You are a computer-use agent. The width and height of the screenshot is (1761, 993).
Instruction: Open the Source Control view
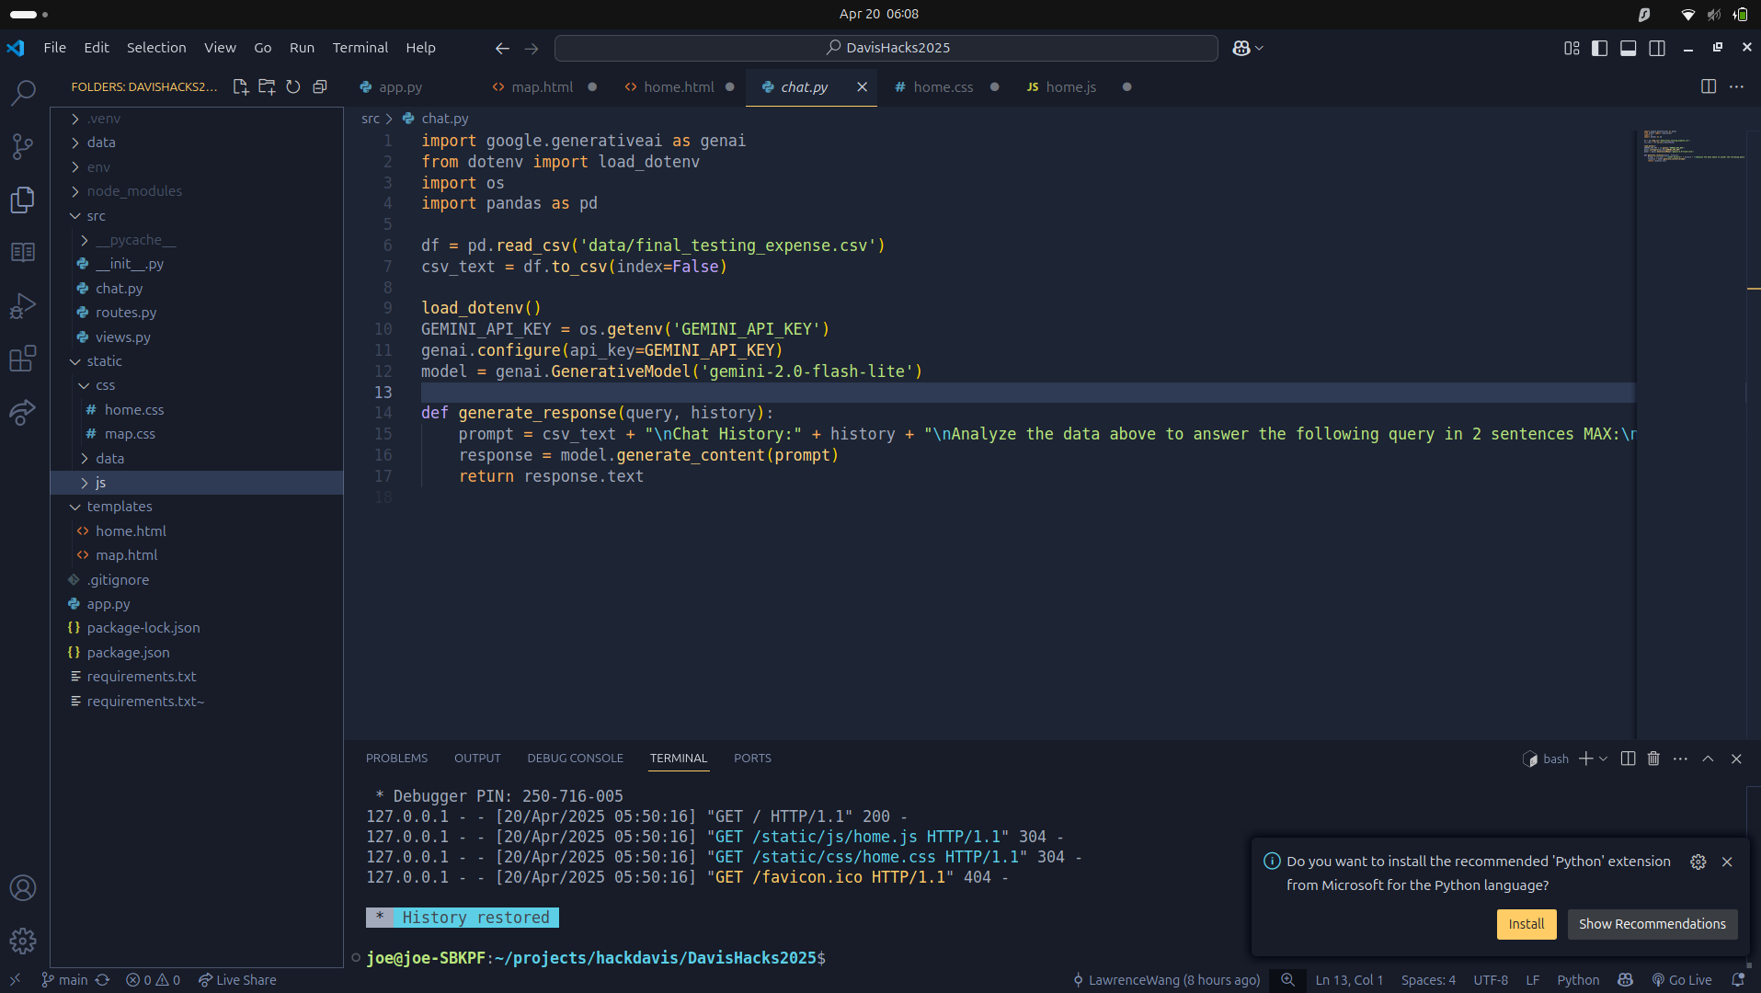[x=23, y=146]
